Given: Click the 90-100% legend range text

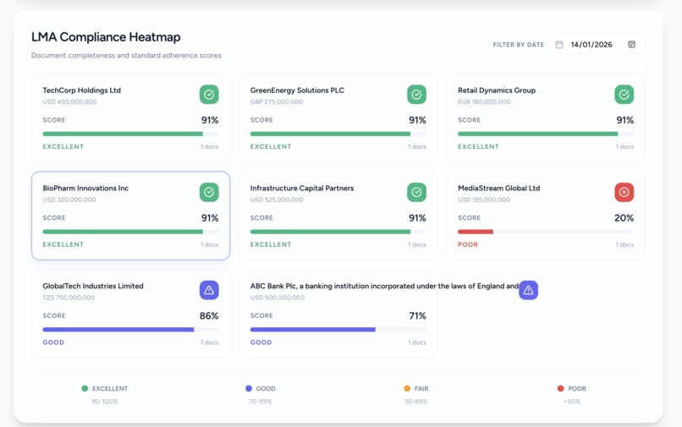Looking at the screenshot, I should [x=104, y=402].
